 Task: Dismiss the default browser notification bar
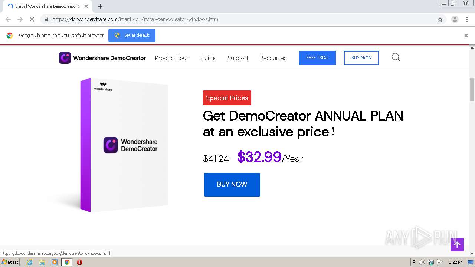466,36
